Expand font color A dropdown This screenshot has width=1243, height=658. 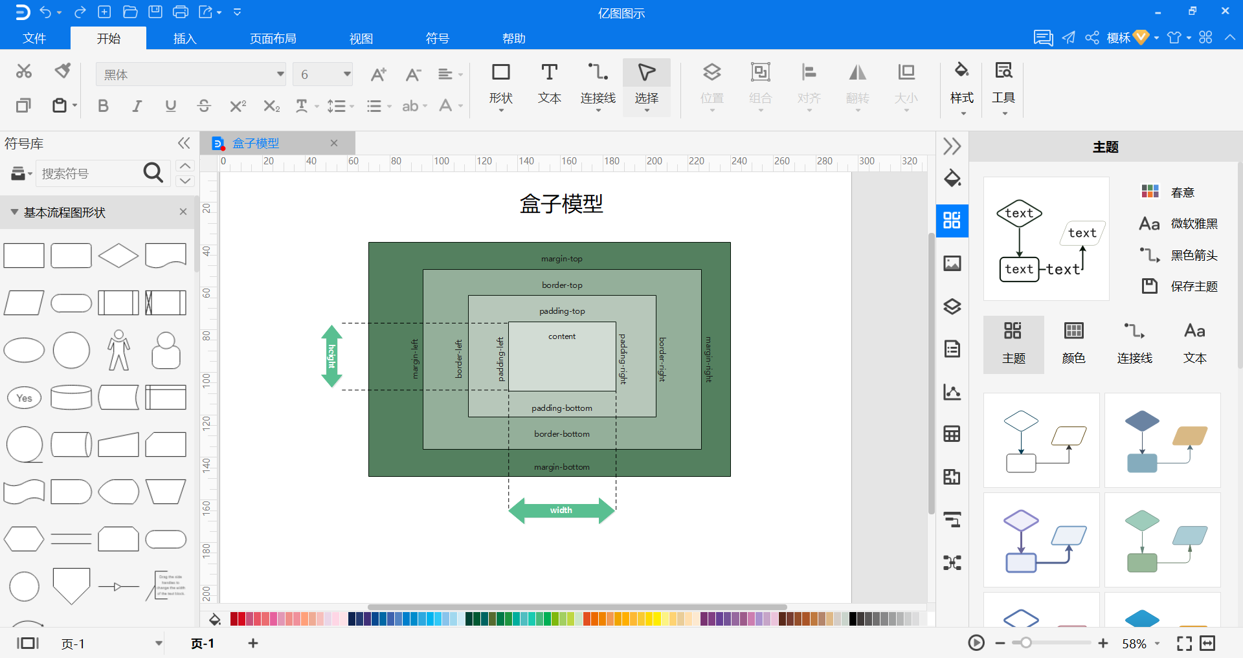461,106
